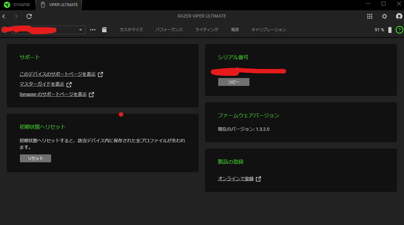Screen dimensions: 404x225
Task: Open the キャリブレーション tab
Action: click(x=269, y=30)
